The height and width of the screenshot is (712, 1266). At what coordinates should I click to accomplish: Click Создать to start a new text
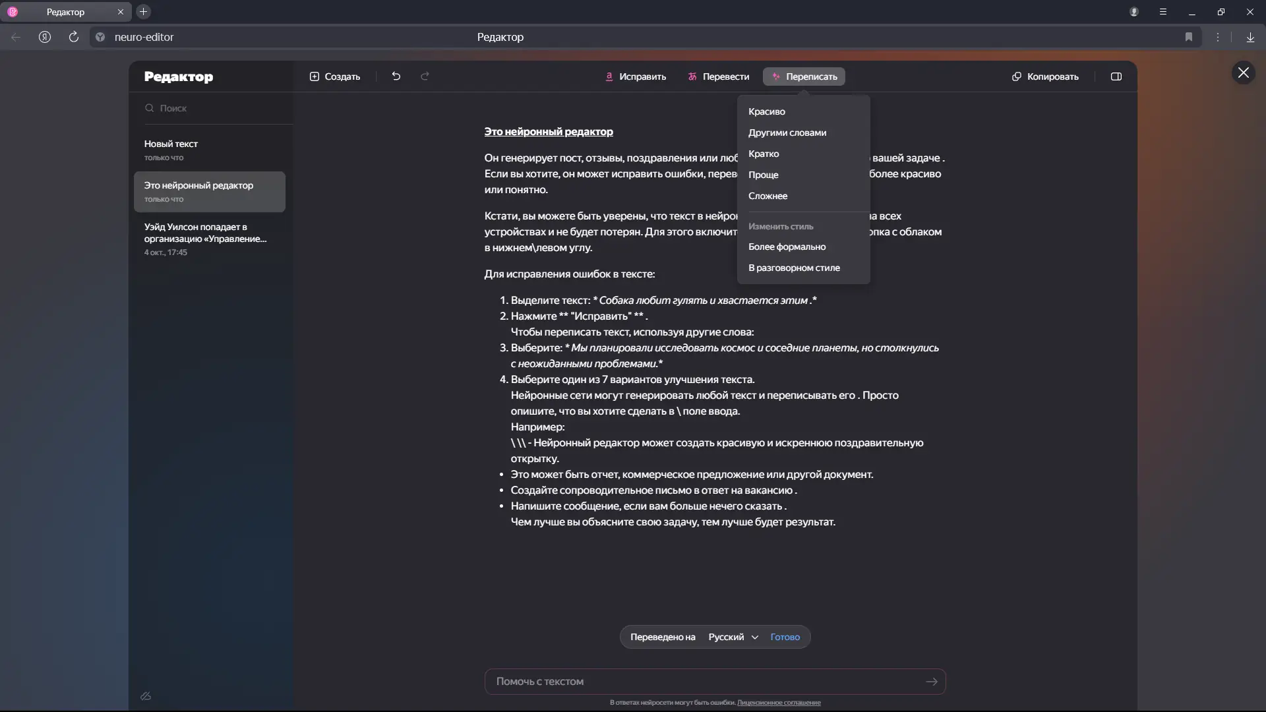(x=335, y=76)
